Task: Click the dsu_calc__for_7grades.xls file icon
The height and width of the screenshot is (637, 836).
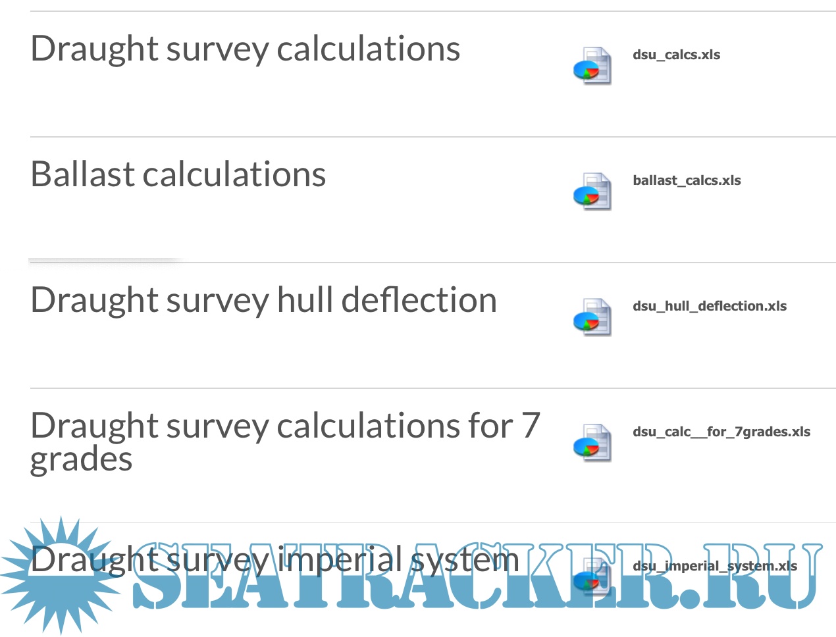Action: tap(592, 442)
